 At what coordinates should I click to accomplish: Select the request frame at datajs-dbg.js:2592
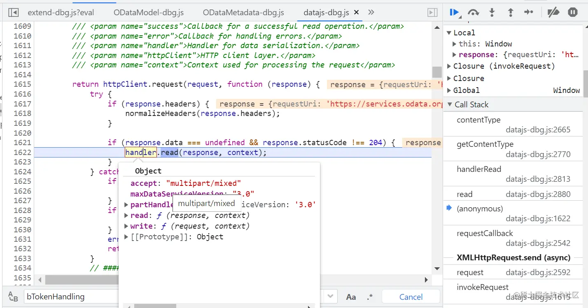[513, 272]
